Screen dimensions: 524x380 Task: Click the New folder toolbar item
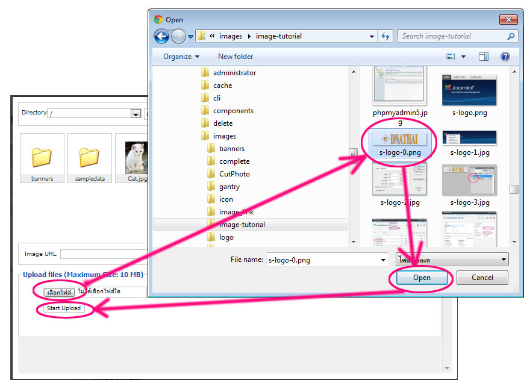click(235, 57)
